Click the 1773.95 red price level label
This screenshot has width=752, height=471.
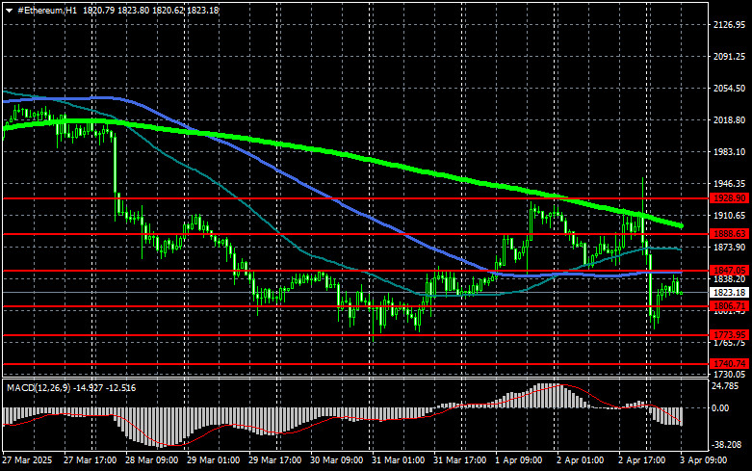(x=729, y=335)
